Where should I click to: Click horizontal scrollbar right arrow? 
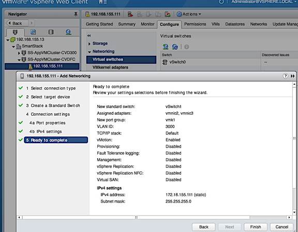[289, 218]
